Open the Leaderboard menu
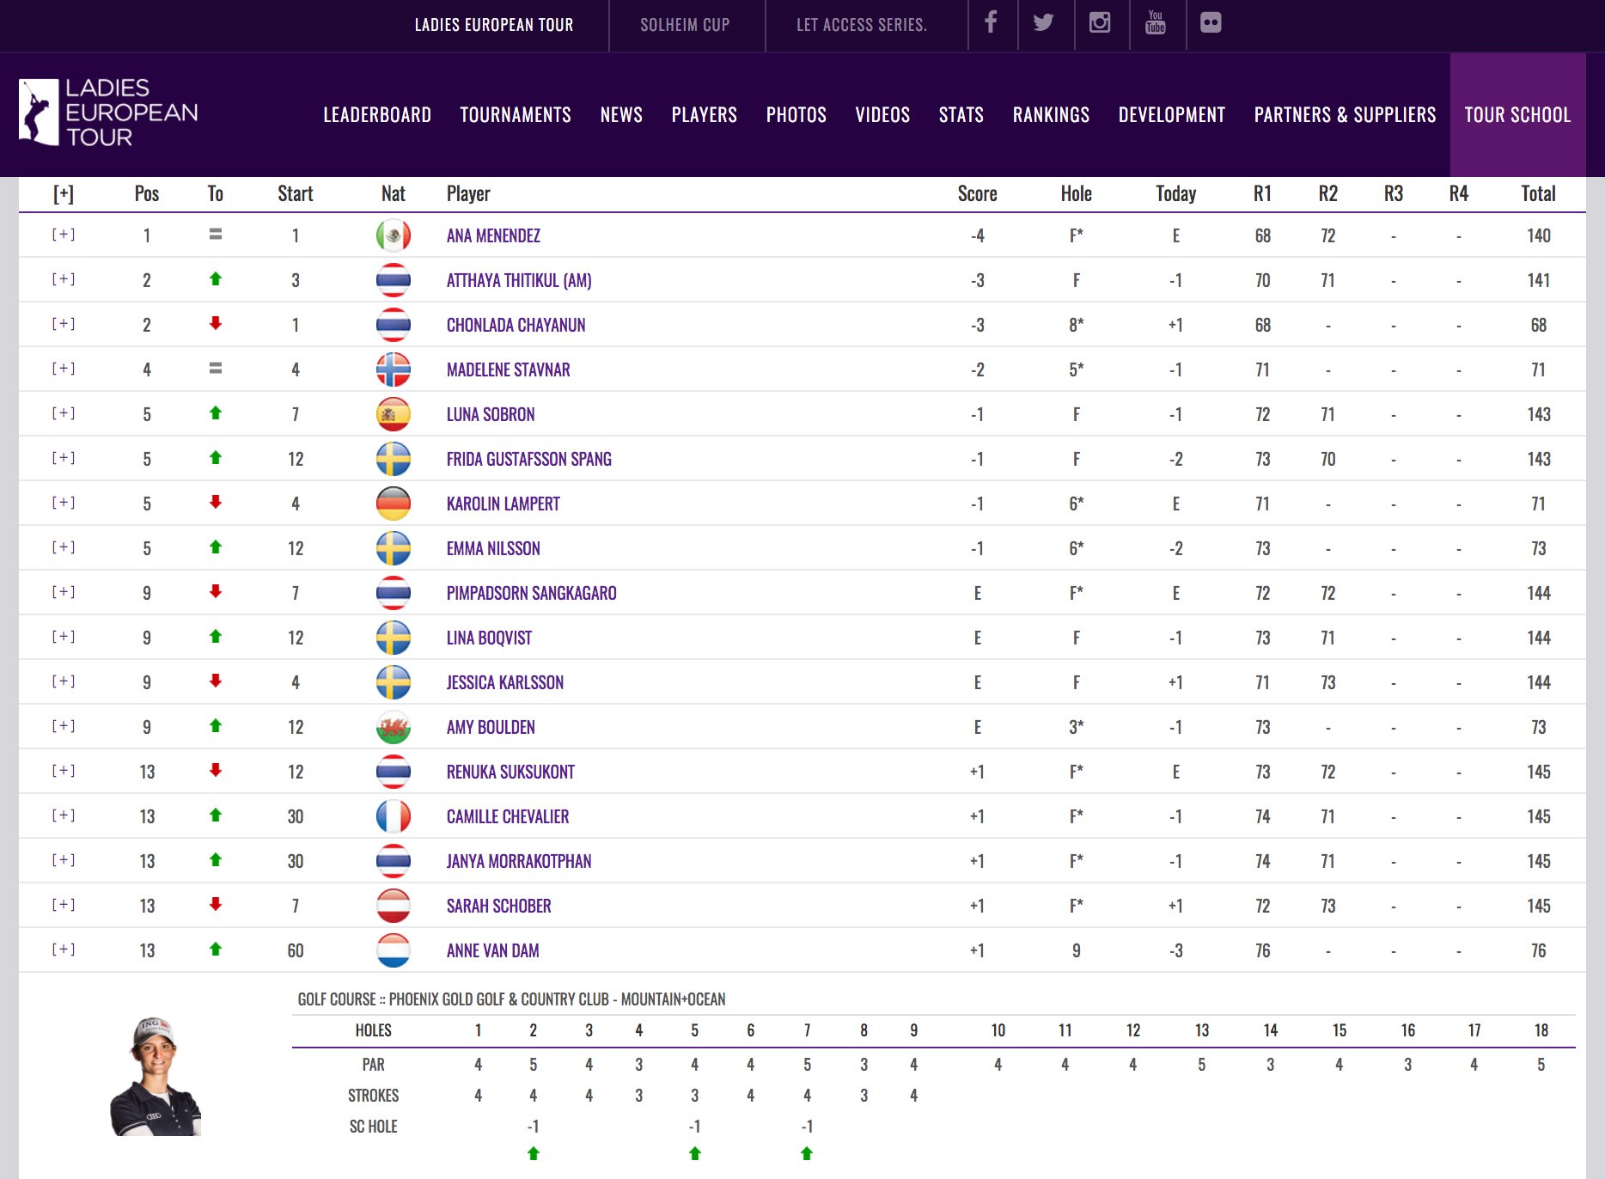Viewport: 1605px width, 1179px height. [x=377, y=114]
